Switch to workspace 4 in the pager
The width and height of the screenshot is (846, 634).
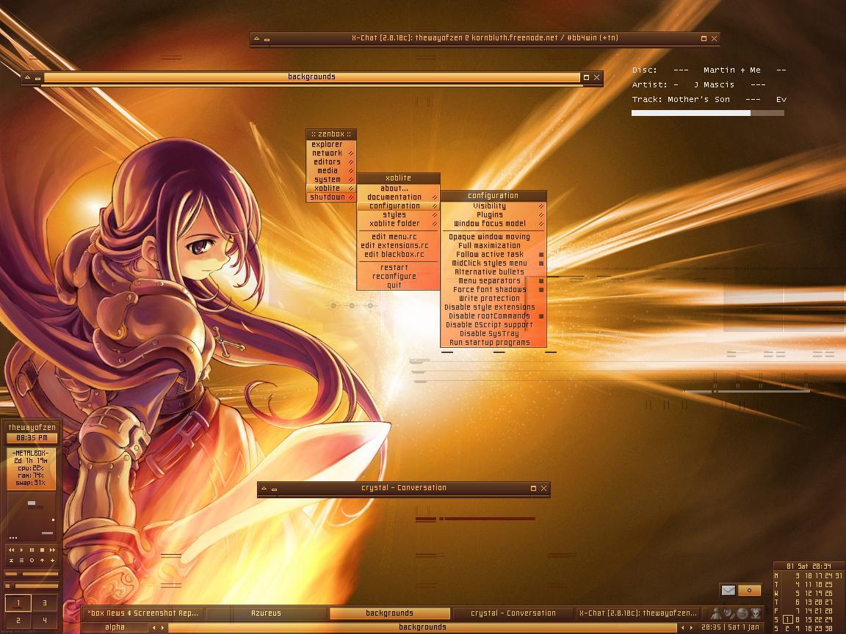pos(44,621)
